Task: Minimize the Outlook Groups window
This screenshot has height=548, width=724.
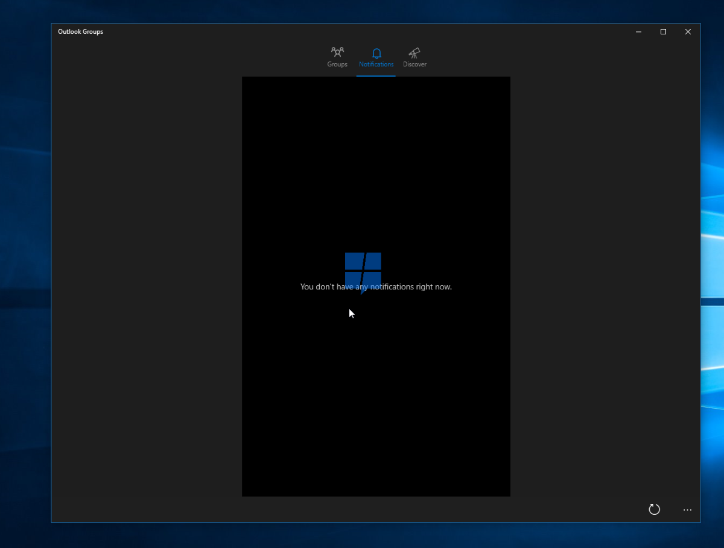Action: tap(638, 32)
